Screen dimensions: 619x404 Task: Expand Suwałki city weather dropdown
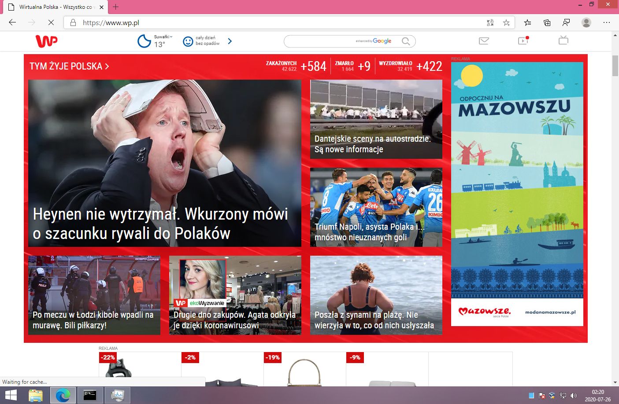163,37
